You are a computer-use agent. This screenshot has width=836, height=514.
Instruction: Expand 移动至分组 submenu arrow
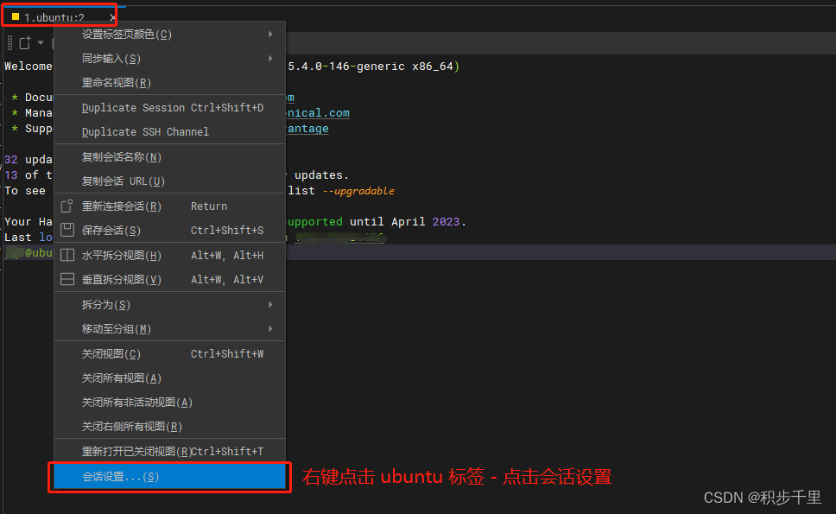click(271, 329)
